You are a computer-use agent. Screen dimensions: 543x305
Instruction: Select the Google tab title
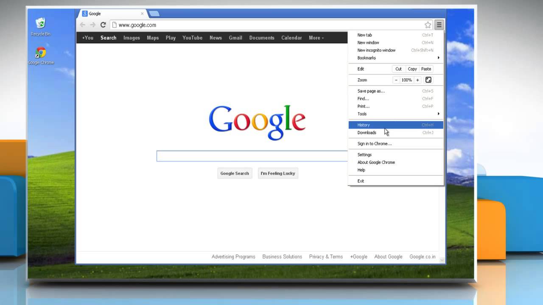click(95, 14)
